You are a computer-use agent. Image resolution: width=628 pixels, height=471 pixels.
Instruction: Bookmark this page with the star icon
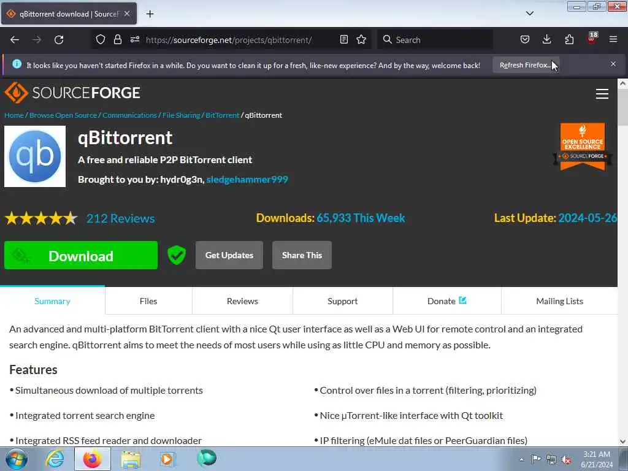(x=361, y=39)
